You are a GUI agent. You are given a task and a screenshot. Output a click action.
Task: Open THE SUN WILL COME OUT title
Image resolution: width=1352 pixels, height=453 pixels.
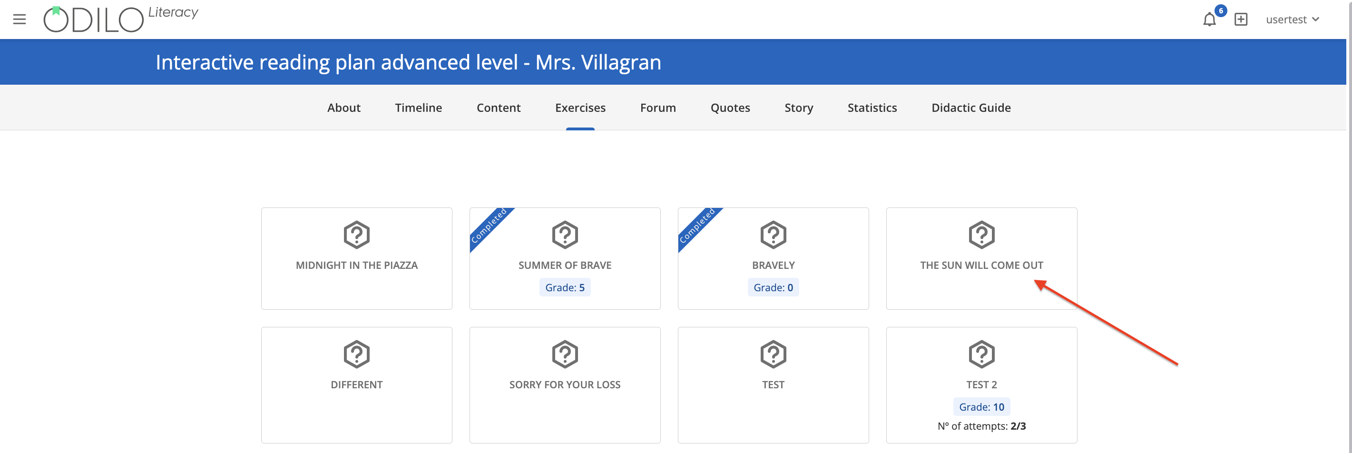[981, 265]
